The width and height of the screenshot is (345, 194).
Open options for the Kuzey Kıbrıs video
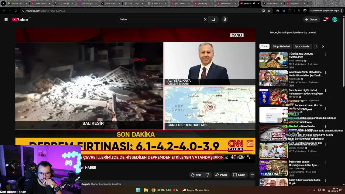click(x=326, y=180)
